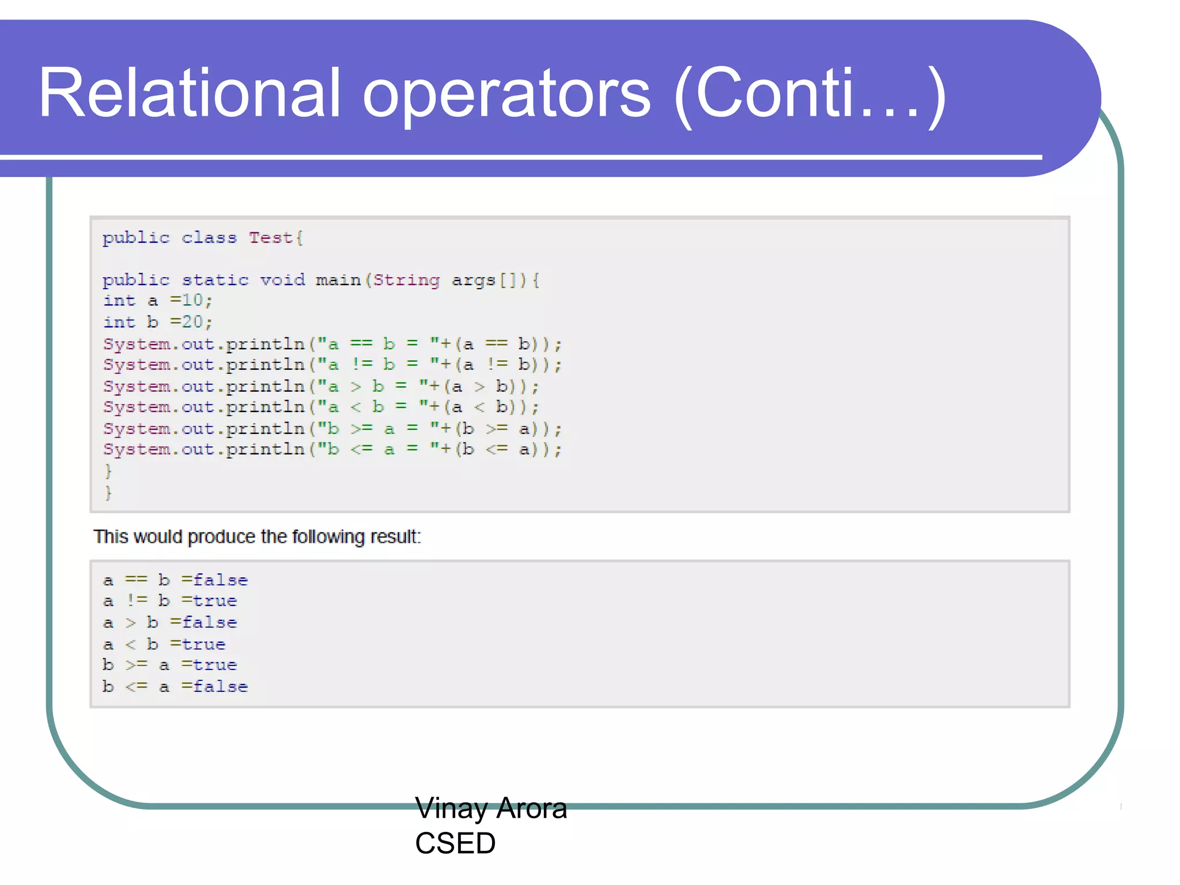Click output line 'a == b =false'
Image resolution: width=1180 pixels, height=885 pixels.
tap(175, 580)
